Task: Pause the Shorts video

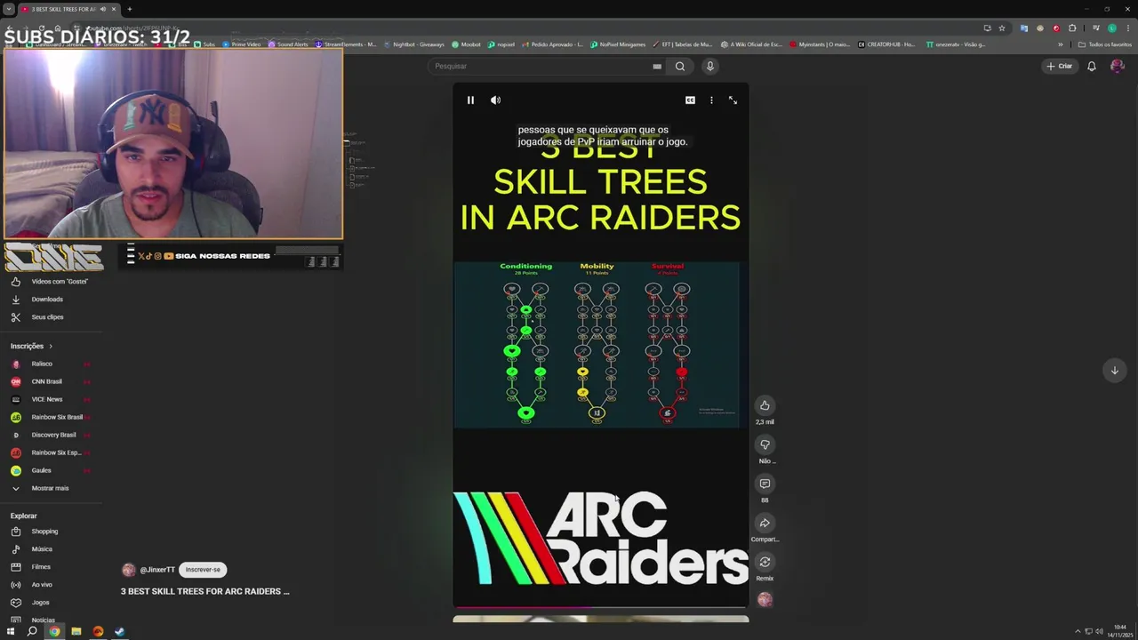Action: coord(470,100)
